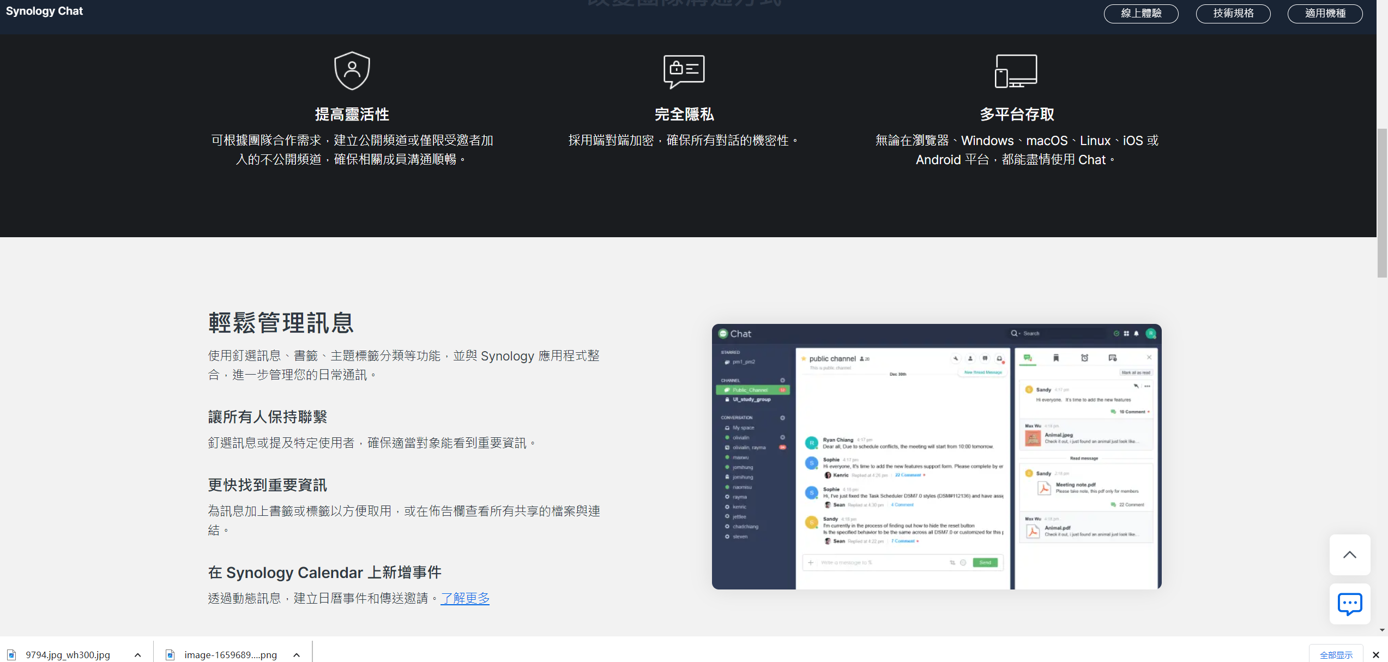Open the downloaded 9794.jpg_wh300.jpg file
Image resolution: width=1388 pixels, height=662 pixels.
pyautogui.click(x=68, y=655)
